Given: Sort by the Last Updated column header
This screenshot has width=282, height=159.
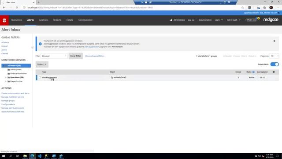Looking at the screenshot, I should click(x=262, y=72).
